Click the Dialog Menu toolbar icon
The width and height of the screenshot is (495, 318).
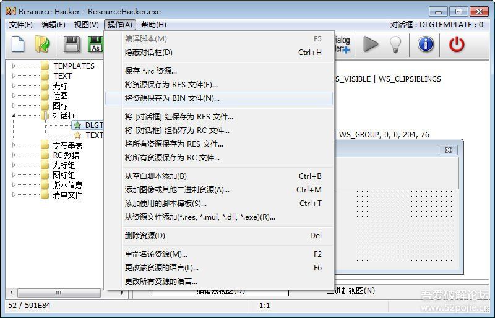click(342, 45)
